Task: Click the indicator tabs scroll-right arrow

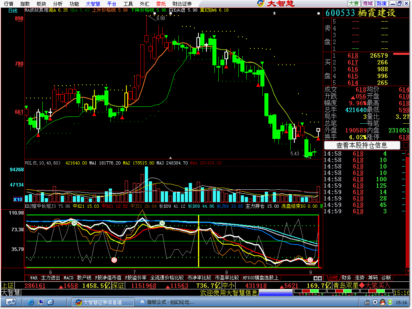Action: [x=320, y=278]
